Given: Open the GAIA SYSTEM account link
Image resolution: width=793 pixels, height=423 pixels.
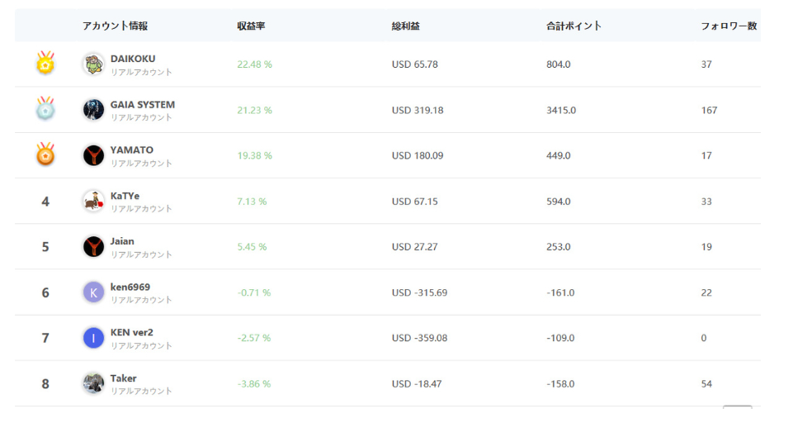Looking at the screenshot, I should (x=143, y=104).
